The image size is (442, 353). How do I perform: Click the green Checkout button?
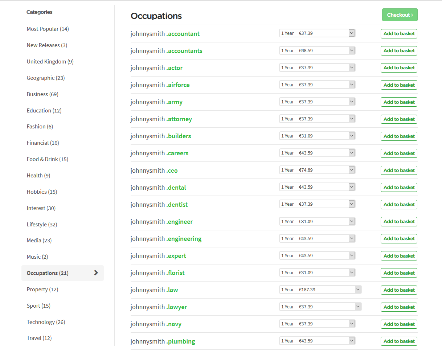(x=400, y=15)
